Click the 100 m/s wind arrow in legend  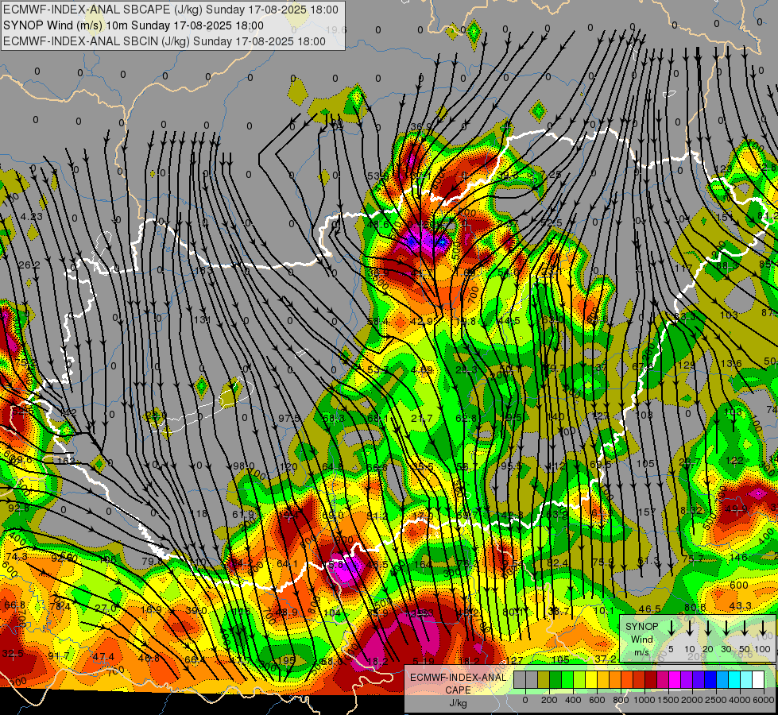point(763,628)
